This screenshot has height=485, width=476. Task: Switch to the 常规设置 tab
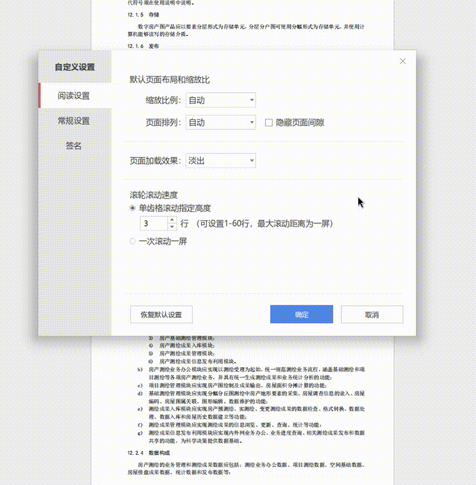[75, 121]
